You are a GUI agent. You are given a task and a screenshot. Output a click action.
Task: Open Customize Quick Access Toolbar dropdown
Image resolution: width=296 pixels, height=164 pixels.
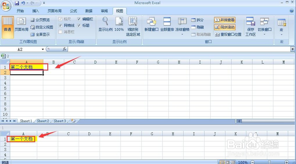point(44,3)
